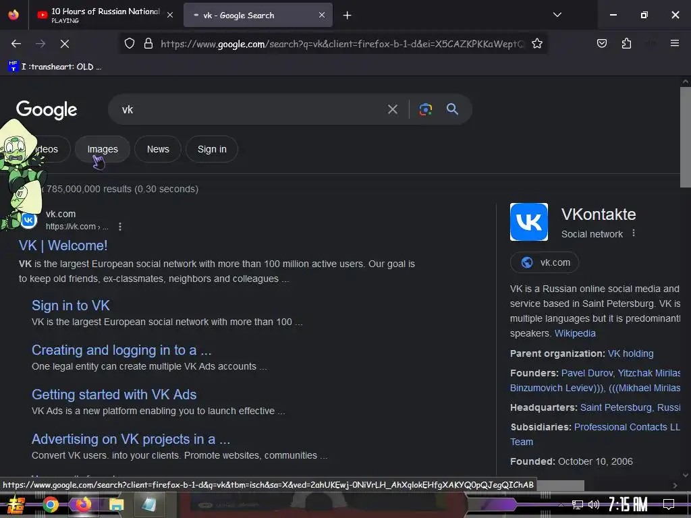Click the magnifier search button
The height and width of the screenshot is (518, 691).
pos(452,109)
